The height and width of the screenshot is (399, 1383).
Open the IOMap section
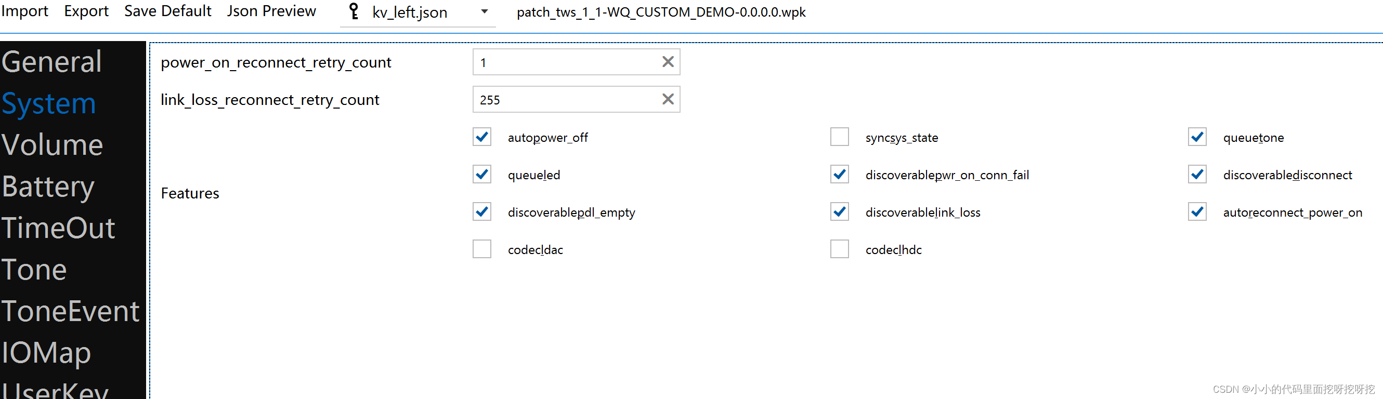tap(46, 353)
